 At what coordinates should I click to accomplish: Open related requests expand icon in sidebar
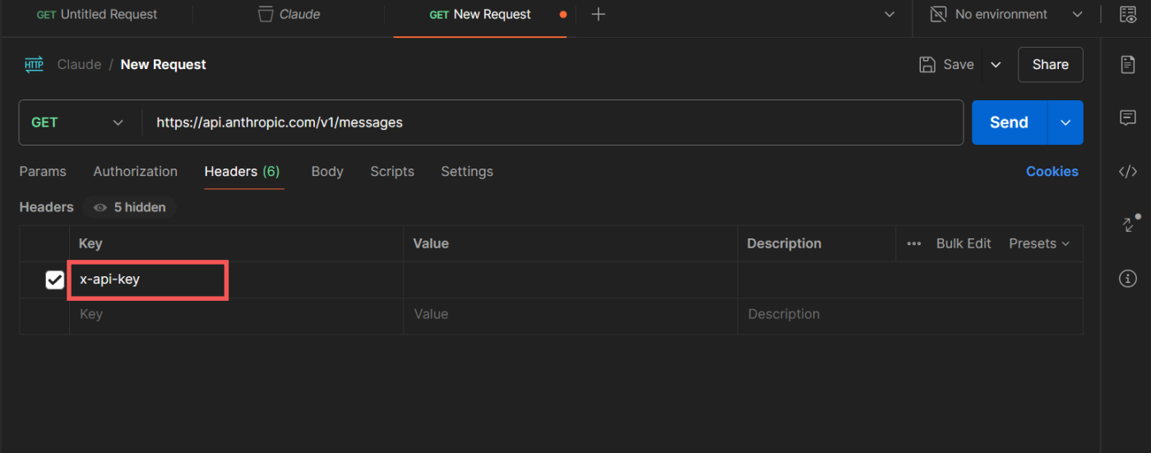coord(1130,224)
